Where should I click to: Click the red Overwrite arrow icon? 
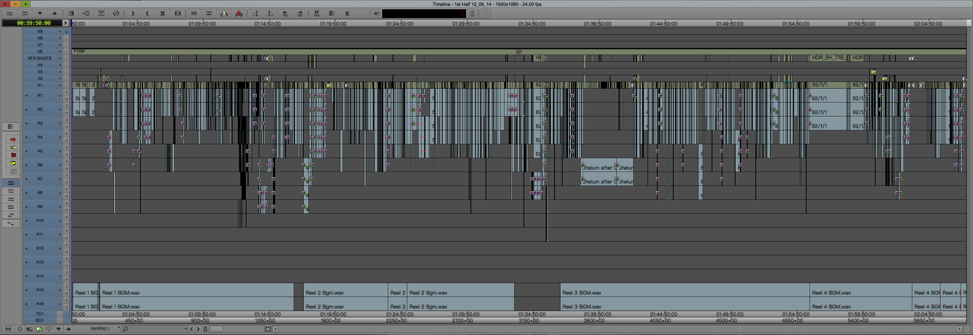239,14
